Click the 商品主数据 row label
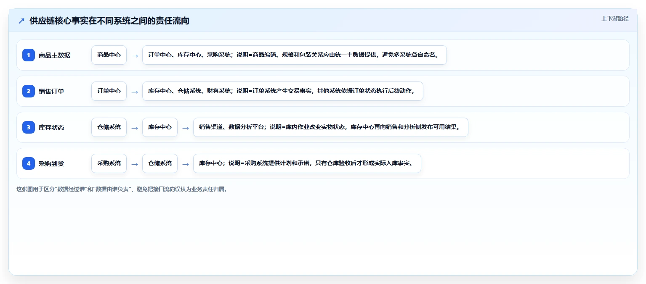The image size is (646, 284). [x=54, y=55]
